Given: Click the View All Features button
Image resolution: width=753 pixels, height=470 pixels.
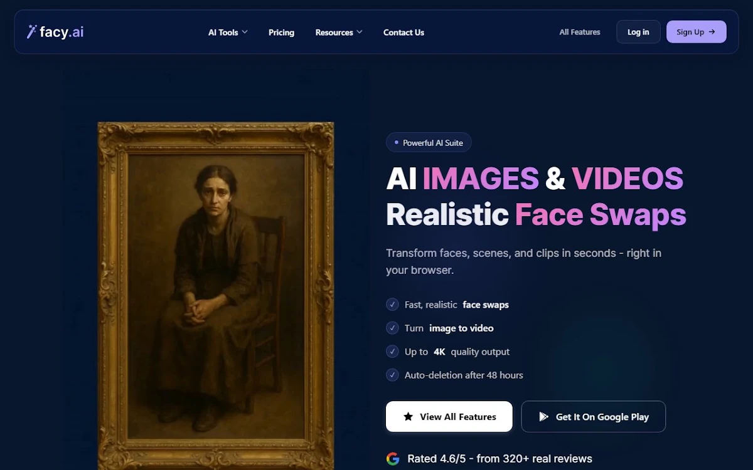Looking at the screenshot, I should pyautogui.click(x=449, y=417).
